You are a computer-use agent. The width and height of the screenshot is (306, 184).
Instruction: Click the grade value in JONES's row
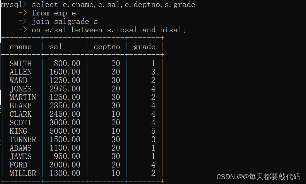click(153, 89)
